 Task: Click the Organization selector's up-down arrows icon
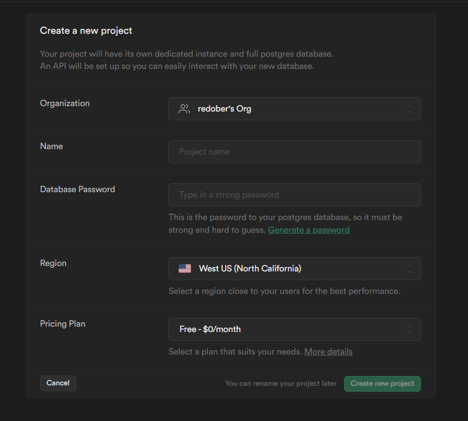pos(409,109)
